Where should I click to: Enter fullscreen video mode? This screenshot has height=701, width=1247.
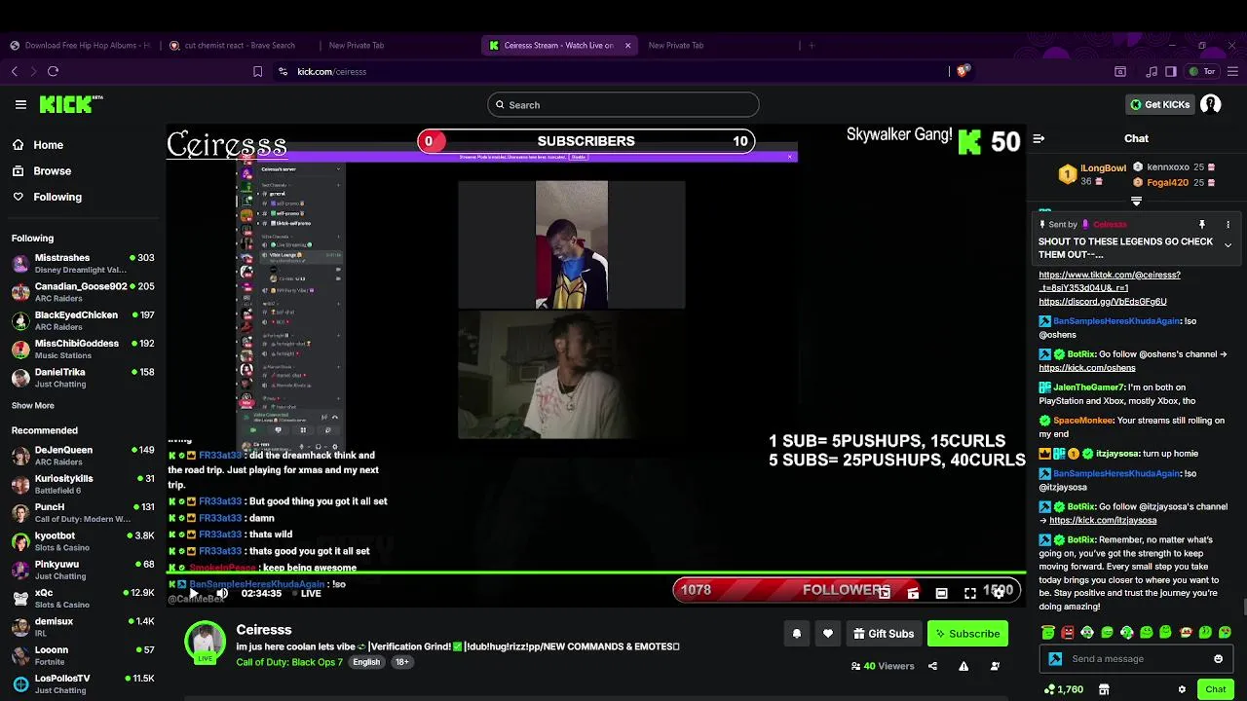[970, 593]
